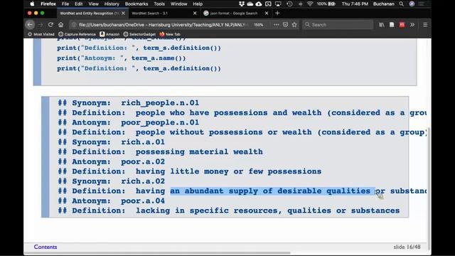
Task: Click the Wi-Fi status icon
Action: tap(310, 4)
